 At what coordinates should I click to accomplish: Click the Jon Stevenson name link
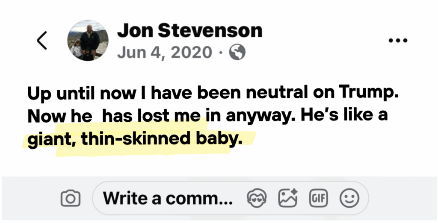(189, 31)
